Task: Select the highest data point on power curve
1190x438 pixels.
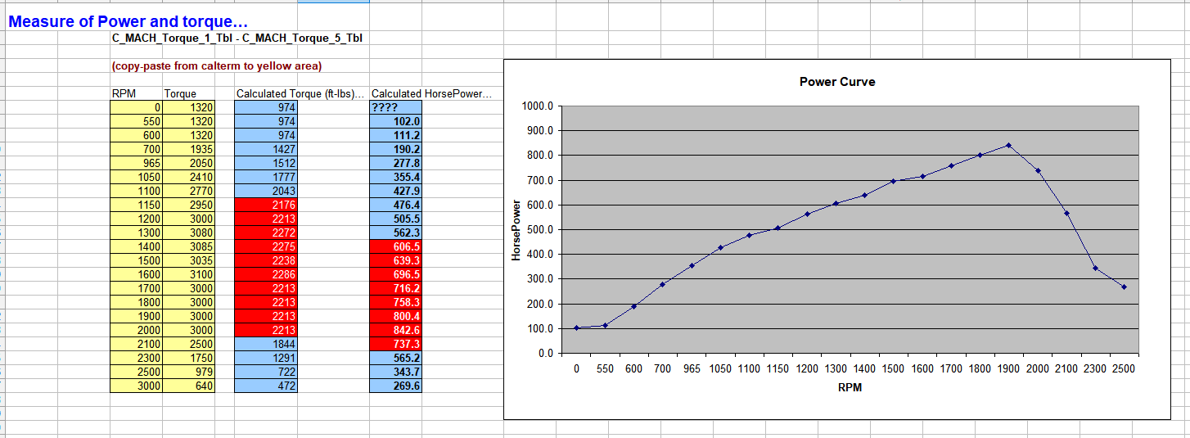Action: tap(1008, 145)
